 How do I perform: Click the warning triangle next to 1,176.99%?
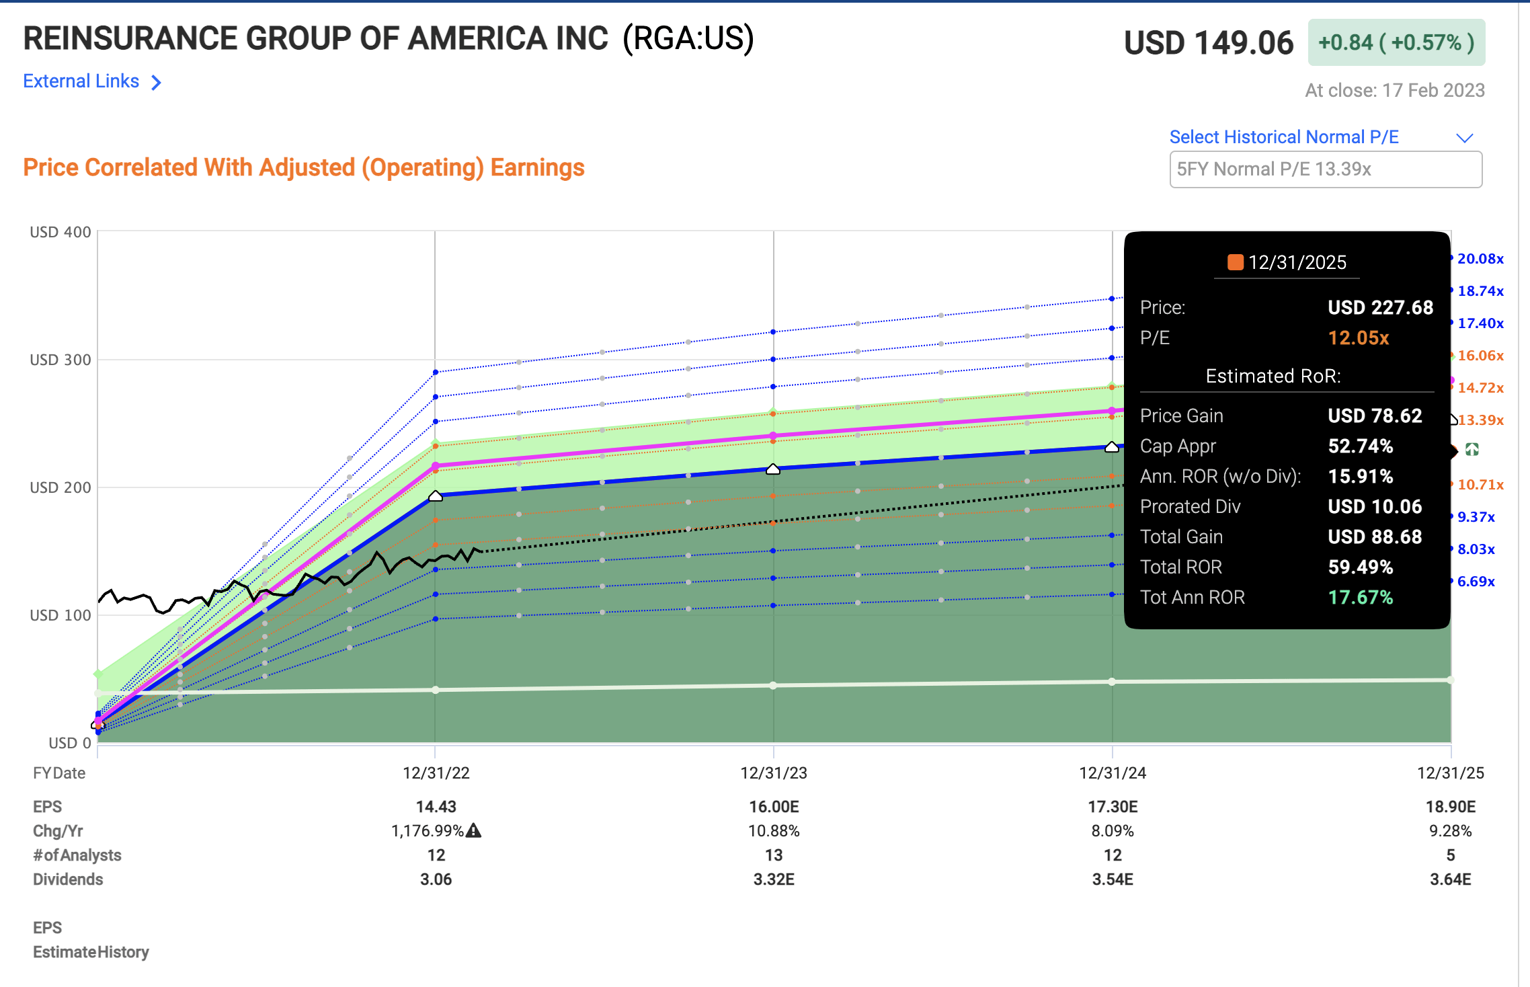(x=474, y=830)
